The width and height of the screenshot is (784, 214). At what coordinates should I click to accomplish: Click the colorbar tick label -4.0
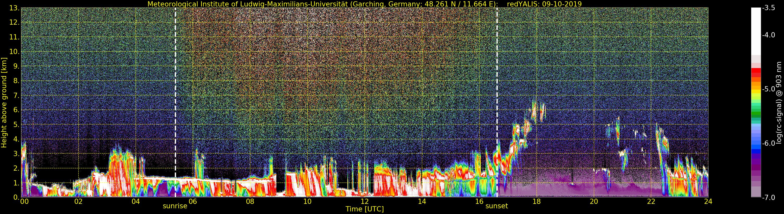(x=768, y=35)
